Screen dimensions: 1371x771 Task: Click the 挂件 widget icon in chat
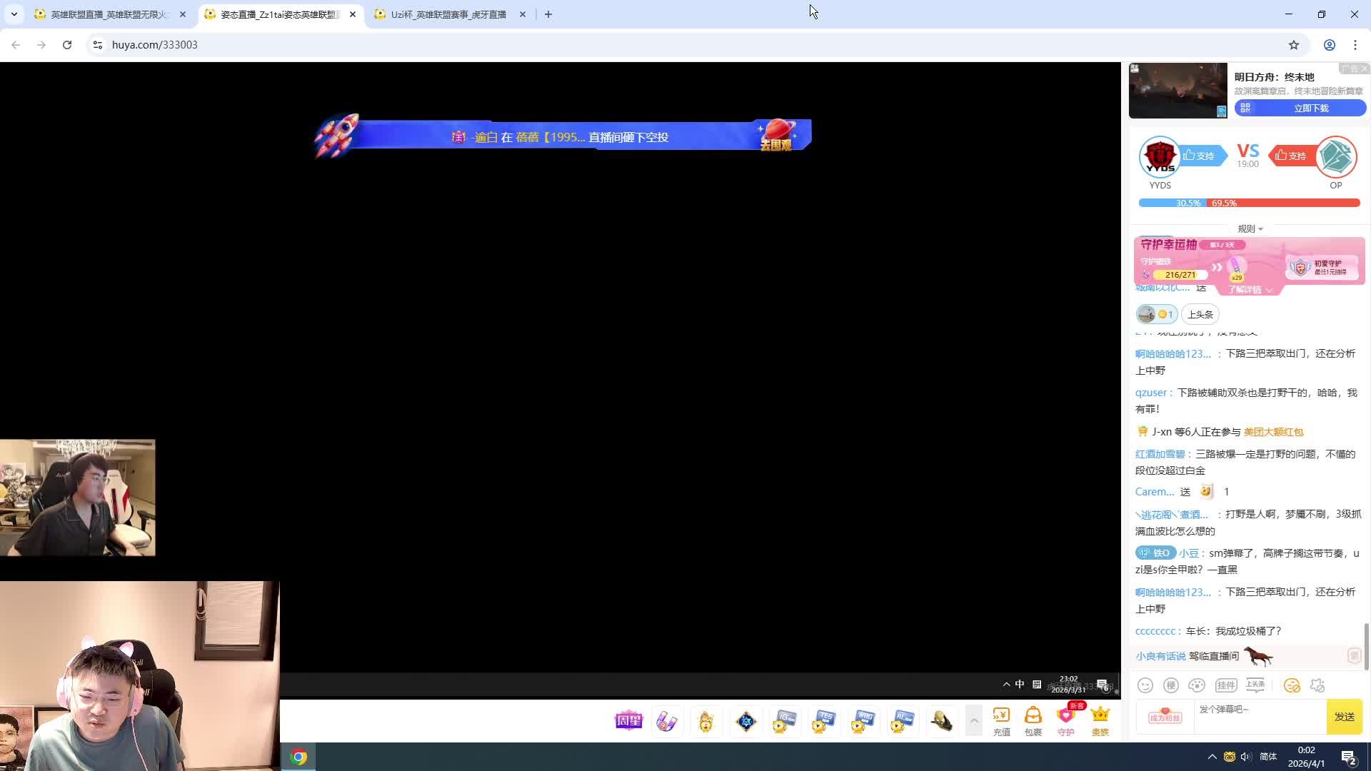(1226, 685)
